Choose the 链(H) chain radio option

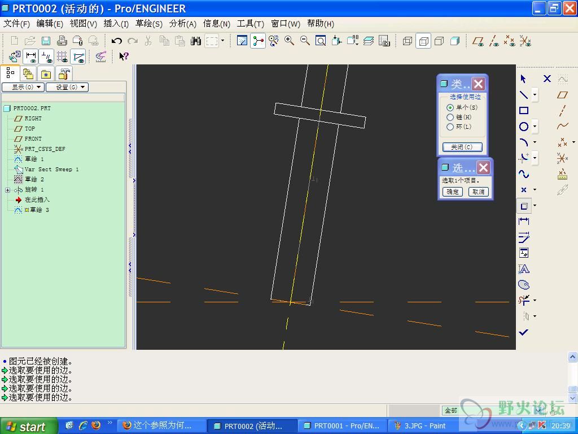tap(450, 117)
